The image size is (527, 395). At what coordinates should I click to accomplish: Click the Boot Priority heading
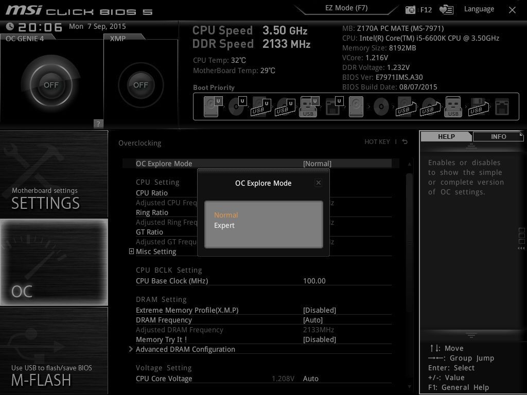[214, 87]
